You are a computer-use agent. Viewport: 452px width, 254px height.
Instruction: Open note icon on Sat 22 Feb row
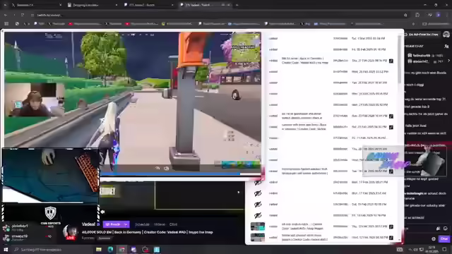coord(391,127)
